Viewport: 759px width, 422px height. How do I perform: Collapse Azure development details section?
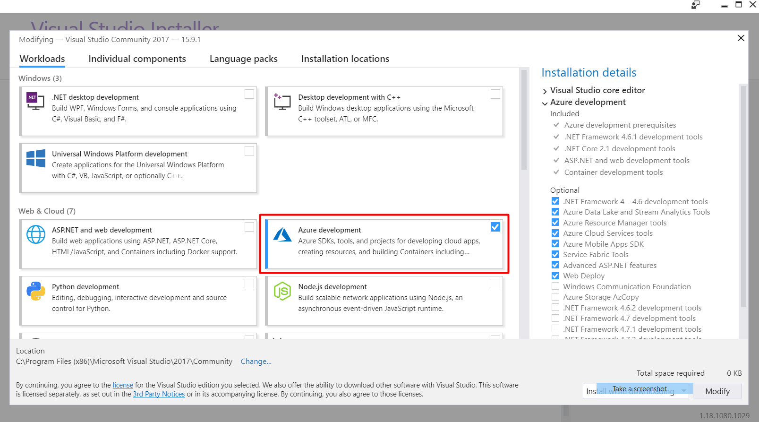(545, 103)
